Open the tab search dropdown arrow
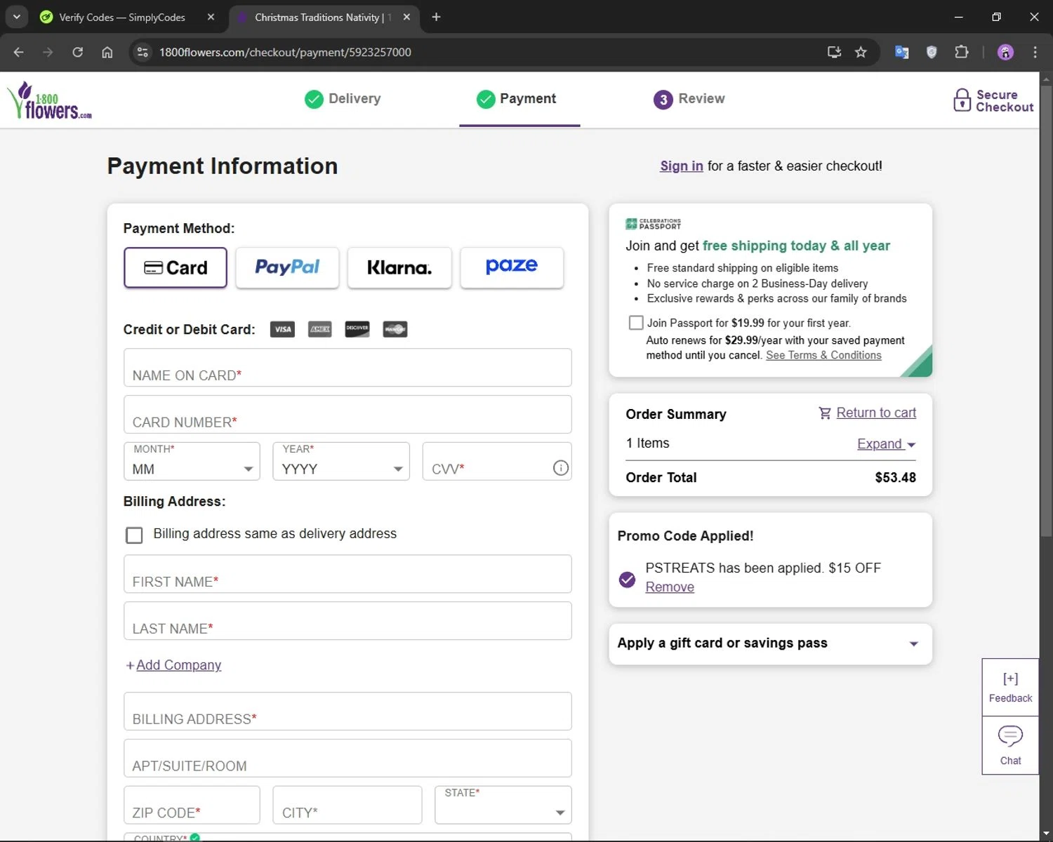Viewport: 1053px width, 842px height. (x=16, y=17)
